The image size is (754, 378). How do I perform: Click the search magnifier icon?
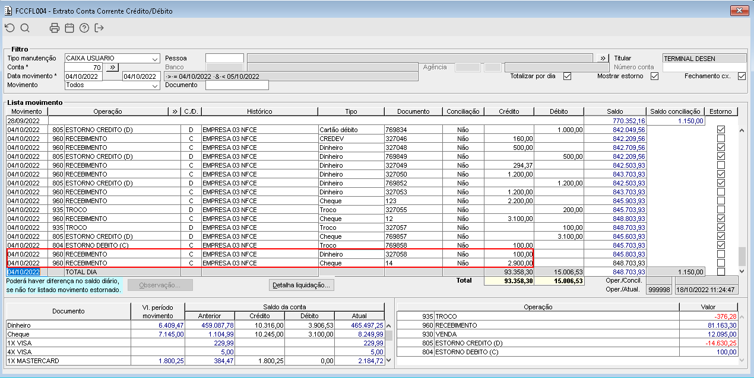point(24,28)
